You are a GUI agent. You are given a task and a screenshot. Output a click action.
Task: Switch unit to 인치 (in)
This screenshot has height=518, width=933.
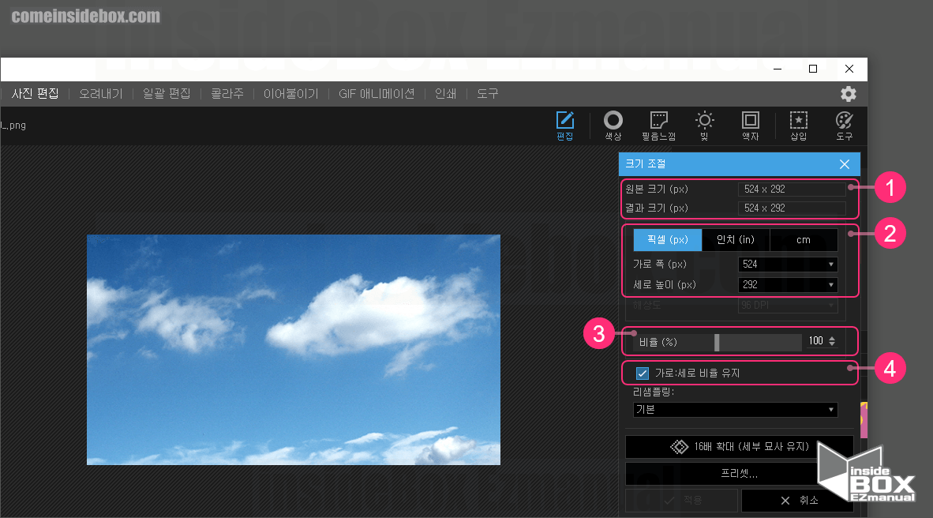[x=735, y=240]
